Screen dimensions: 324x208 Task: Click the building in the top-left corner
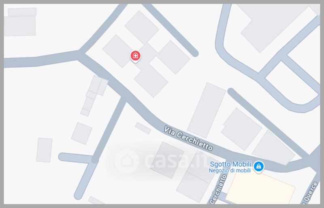[20, 22]
